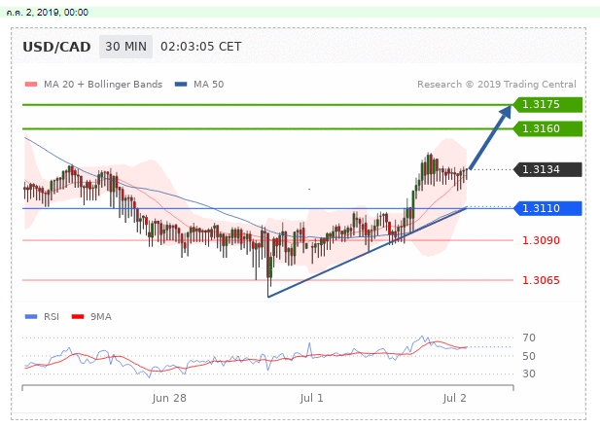
Task: Click the 1.3175 resistance price tag
Action: (x=547, y=104)
